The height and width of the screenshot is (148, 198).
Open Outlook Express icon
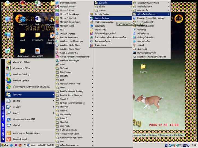tap(57, 34)
